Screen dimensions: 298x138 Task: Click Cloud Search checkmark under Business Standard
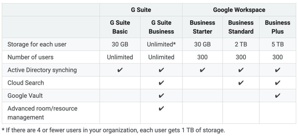pyautogui.click(x=241, y=83)
